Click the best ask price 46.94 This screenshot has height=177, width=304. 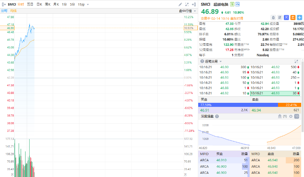(x=256, y=110)
